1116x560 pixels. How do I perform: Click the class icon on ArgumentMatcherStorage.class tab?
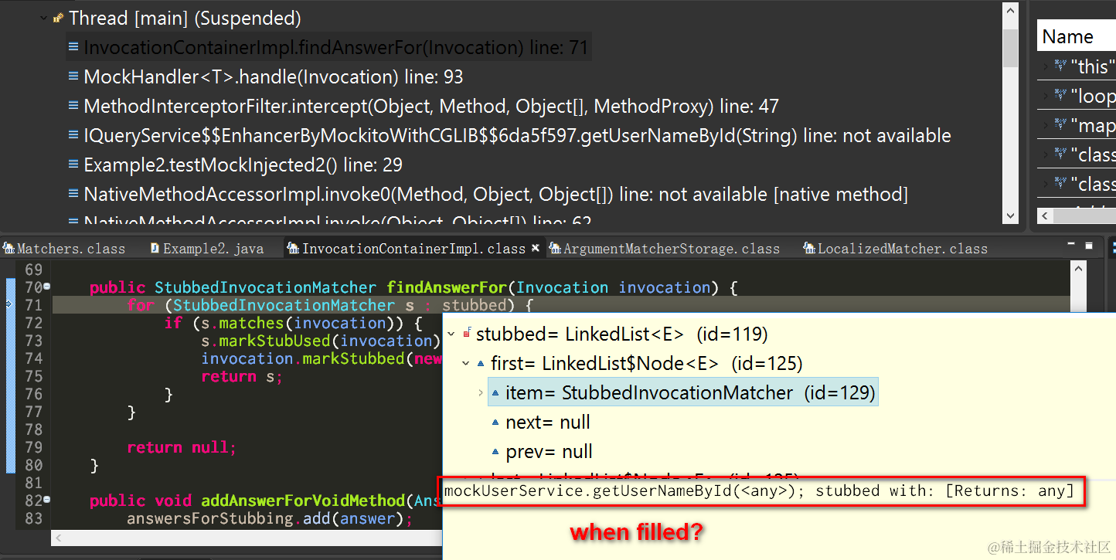pyautogui.click(x=555, y=248)
